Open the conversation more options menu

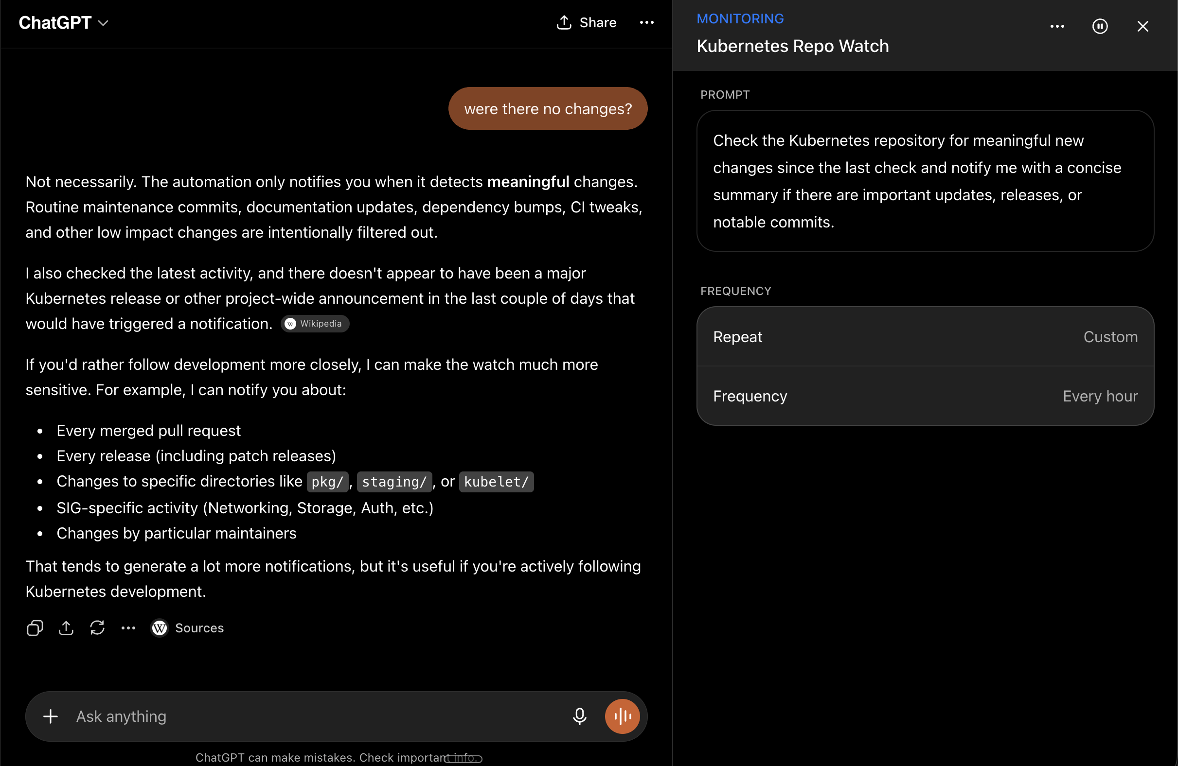pyautogui.click(x=647, y=23)
